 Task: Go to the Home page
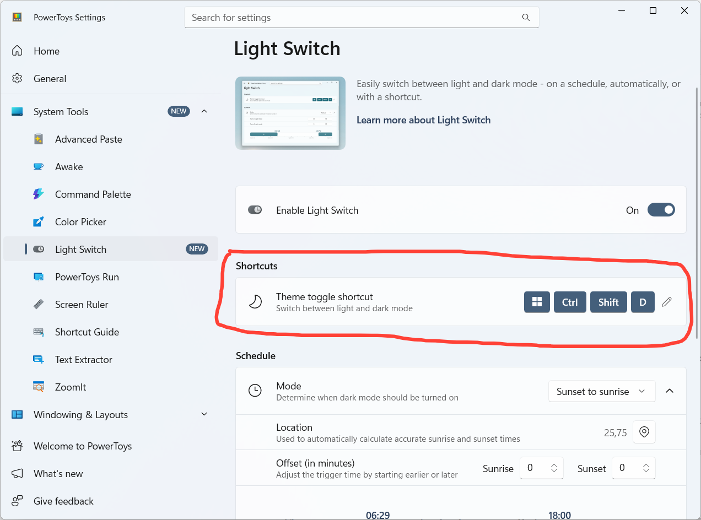[x=46, y=51]
